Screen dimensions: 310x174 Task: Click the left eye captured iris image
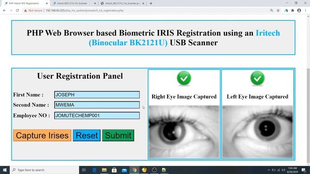click(x=257, y=132)
